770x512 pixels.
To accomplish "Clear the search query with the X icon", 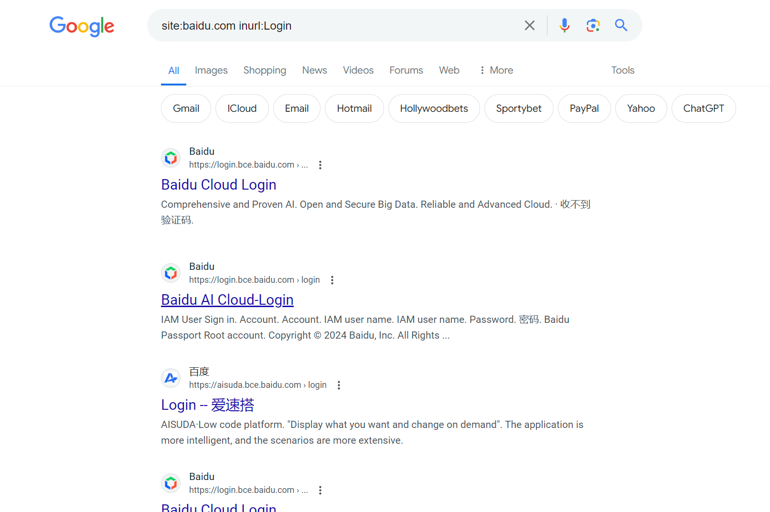I will [529, 25].
